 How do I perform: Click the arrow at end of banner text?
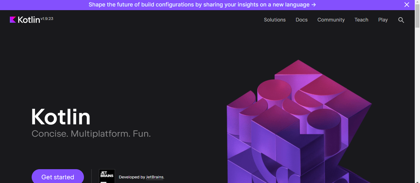click(313, 5)
